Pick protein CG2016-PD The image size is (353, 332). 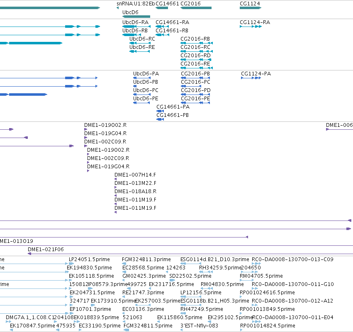pos(196,90)
